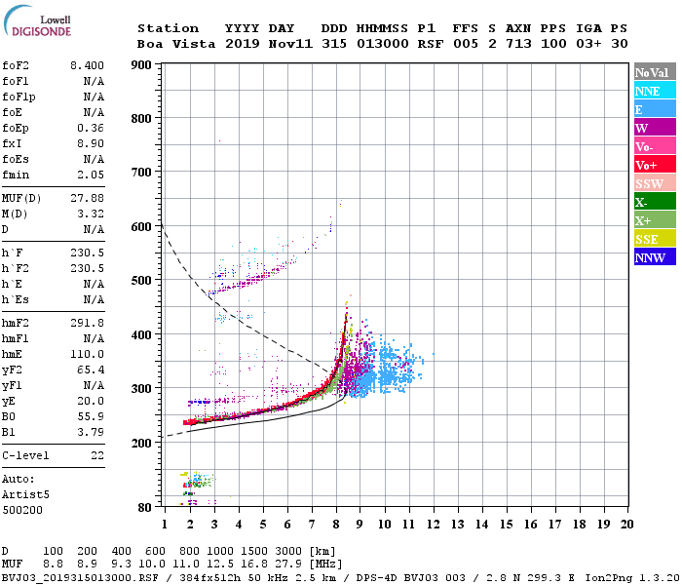Click the foF1 N/A value
This screenshot has width=682, height=585.
point(94,81)
